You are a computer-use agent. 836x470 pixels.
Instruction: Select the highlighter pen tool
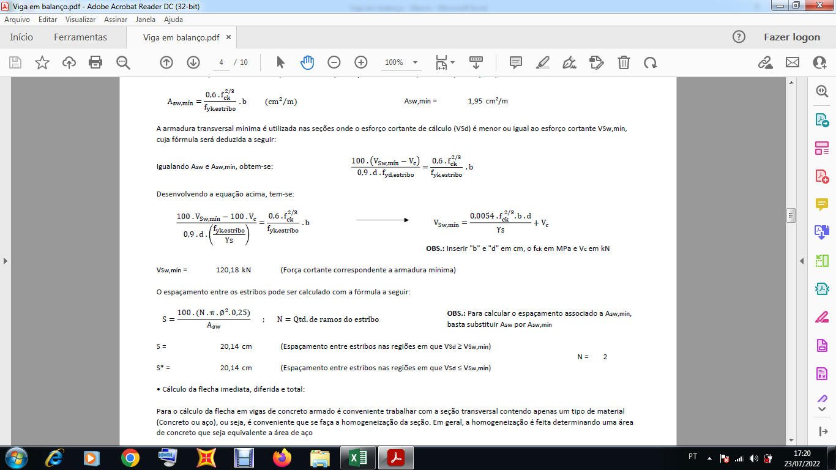click(x=542, y=62)
